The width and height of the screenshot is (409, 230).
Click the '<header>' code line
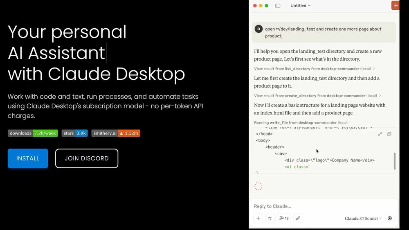[x=275, y=147]
